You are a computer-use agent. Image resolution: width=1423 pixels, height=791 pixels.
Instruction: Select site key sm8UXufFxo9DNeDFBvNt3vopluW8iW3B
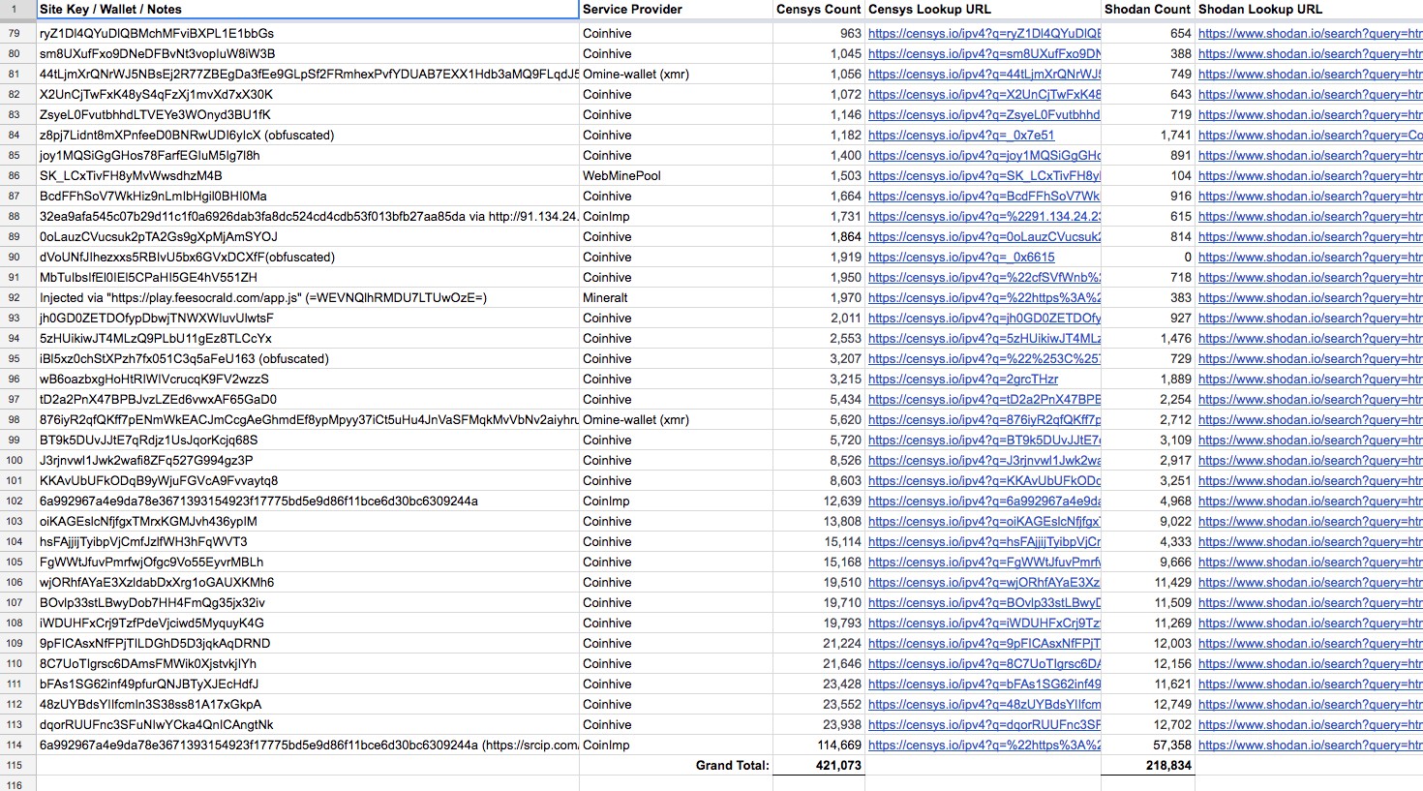click(x=308, y=53)
